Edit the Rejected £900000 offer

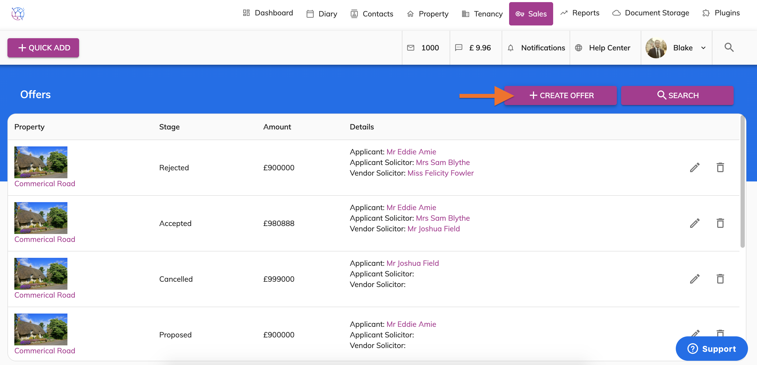coord(694,167)
